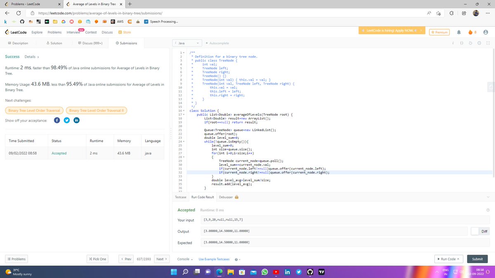This screenshot has width=495, height=278.
Task: Open editor settings circle icon
Action: click(x=479, y=43)
